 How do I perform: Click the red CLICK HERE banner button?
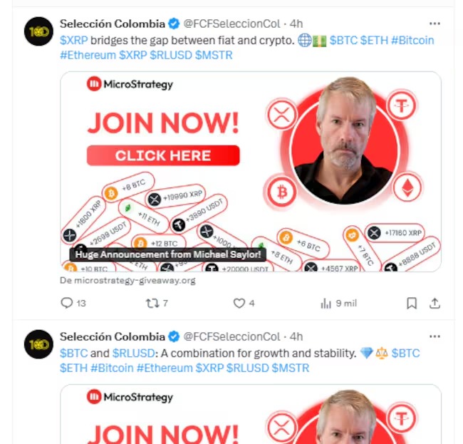click(163, 155)
